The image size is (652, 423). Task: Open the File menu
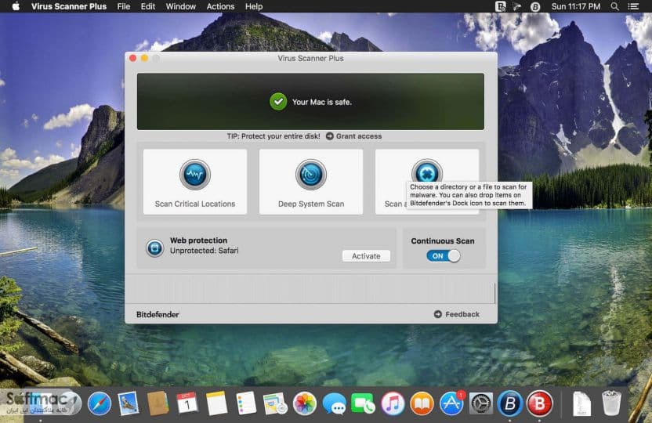click(124, 6)
